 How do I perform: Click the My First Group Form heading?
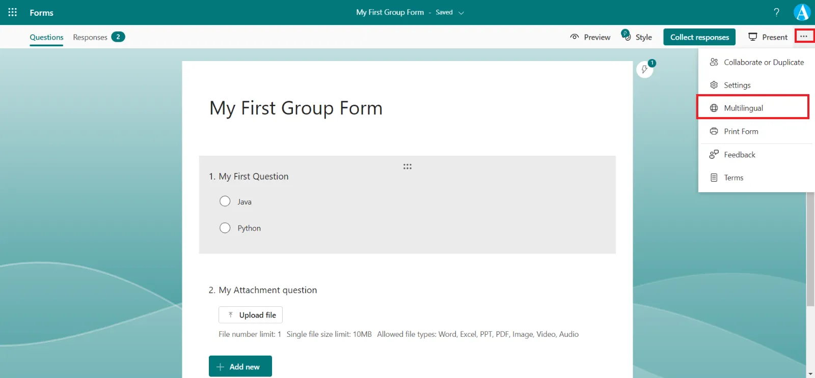pos(296,108)
